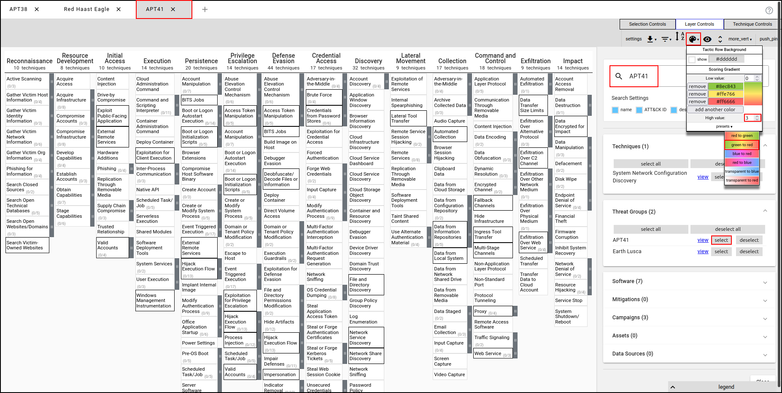Choose the transparent to red preset
The height and width of the screenshot is (393, 782).
point(742,180)
